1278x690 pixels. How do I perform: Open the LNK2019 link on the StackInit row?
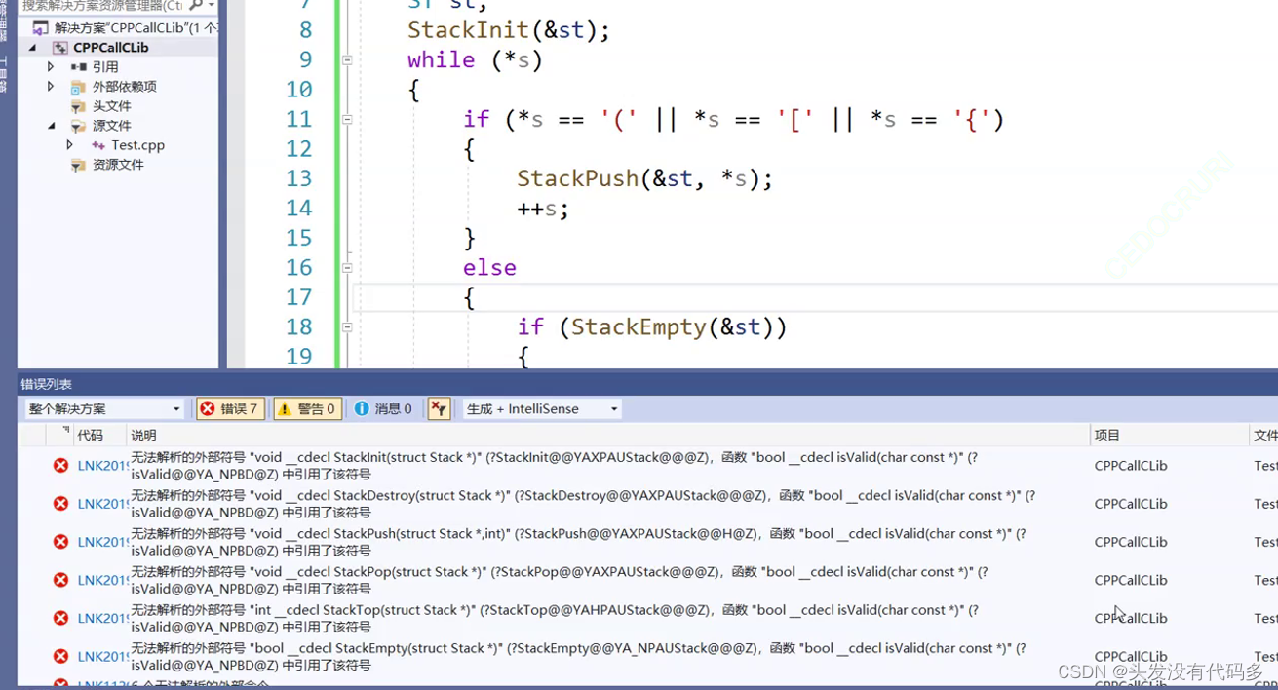click(x=102, y=466)
